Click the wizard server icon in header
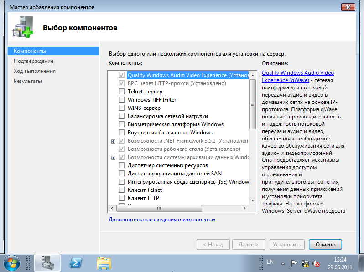Viewport: 364px width, 272px height. [x=22, y=27]
